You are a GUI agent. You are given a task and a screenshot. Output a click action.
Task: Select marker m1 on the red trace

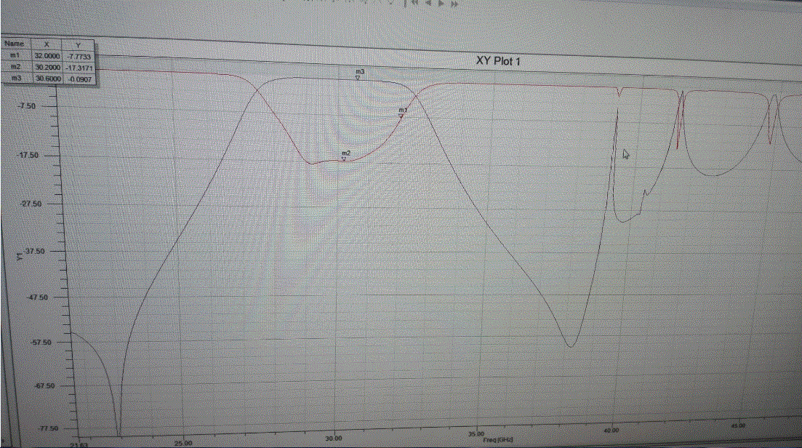click(402, 113)
